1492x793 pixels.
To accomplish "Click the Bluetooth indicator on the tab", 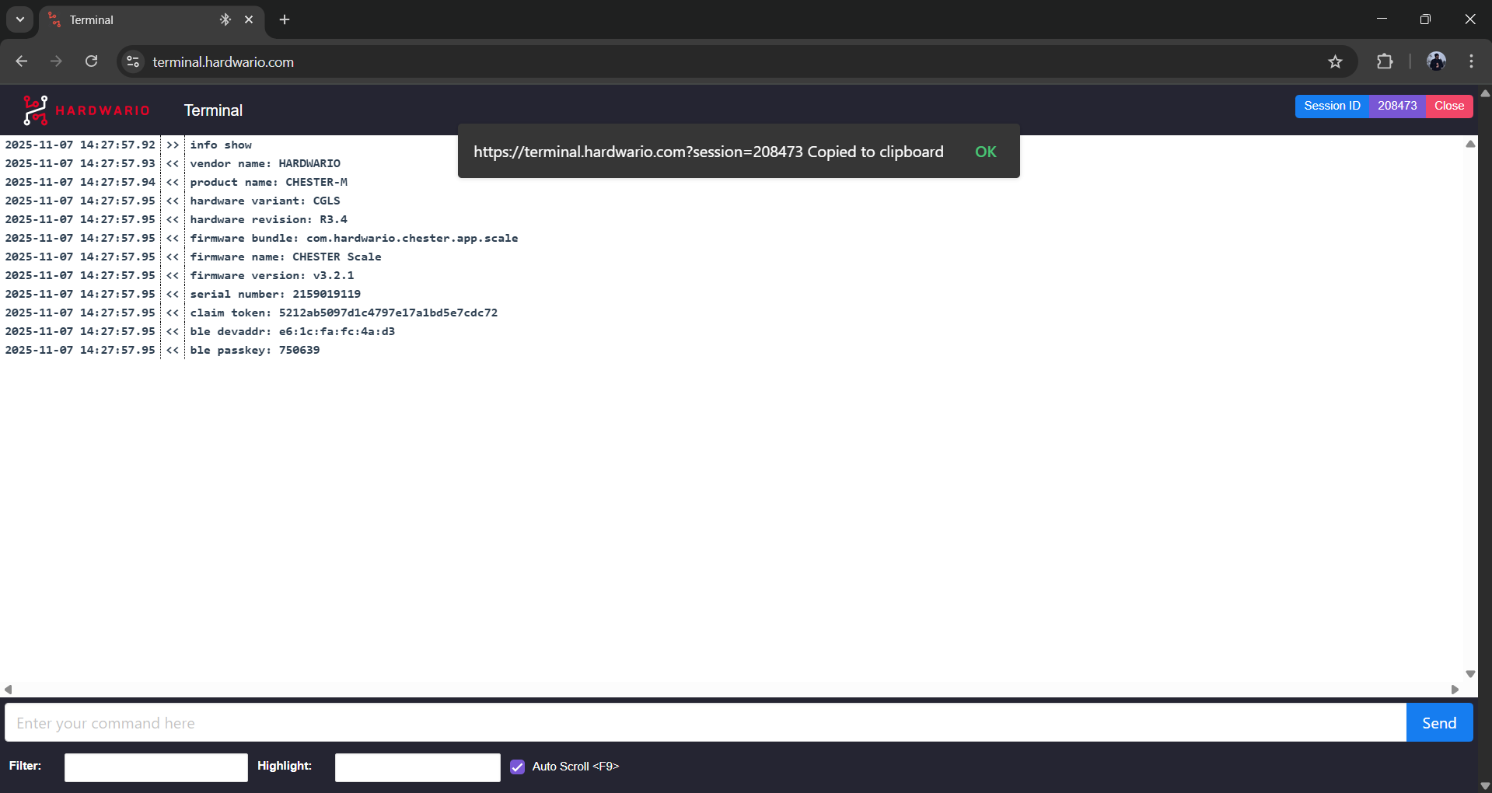I will tap(225, 20).
